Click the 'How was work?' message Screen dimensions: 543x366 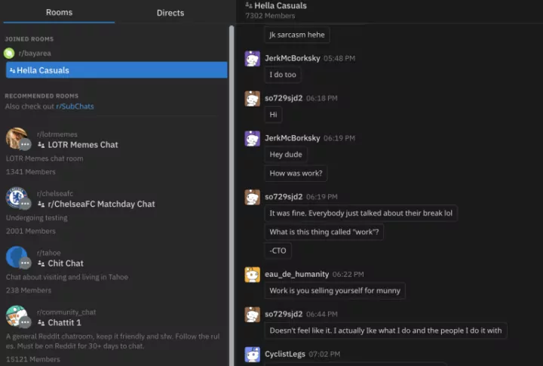(x=296, y=174)
